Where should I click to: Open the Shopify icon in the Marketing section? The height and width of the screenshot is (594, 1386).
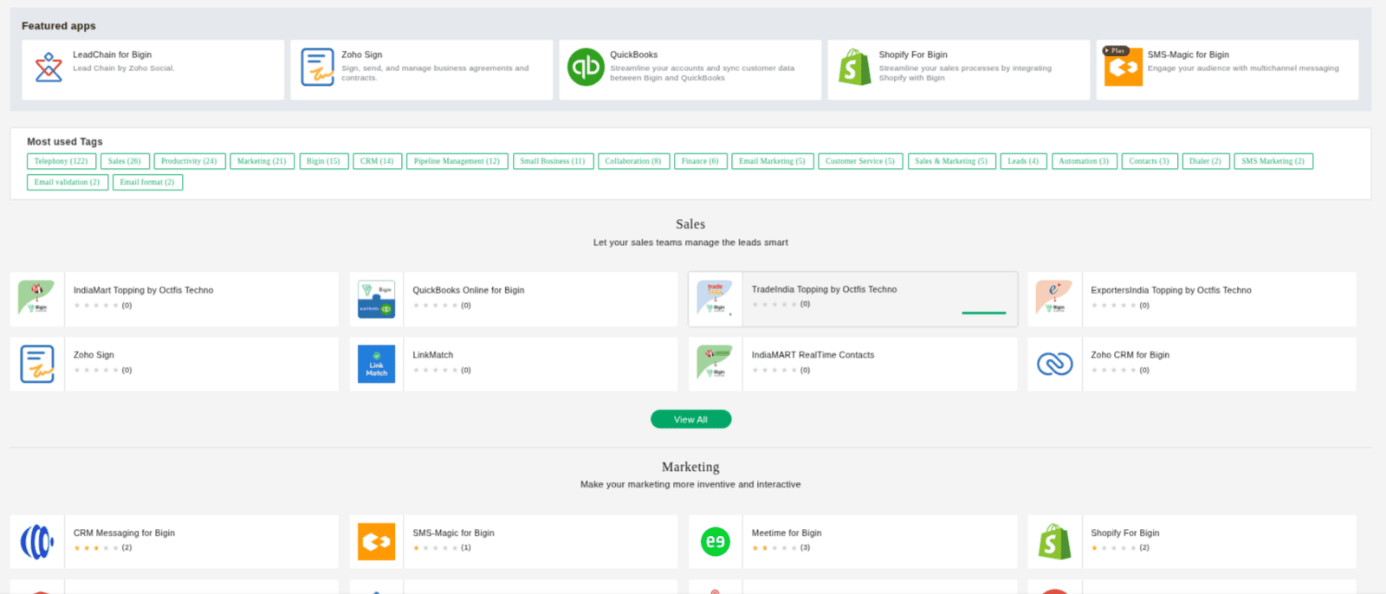(1054, 541)
